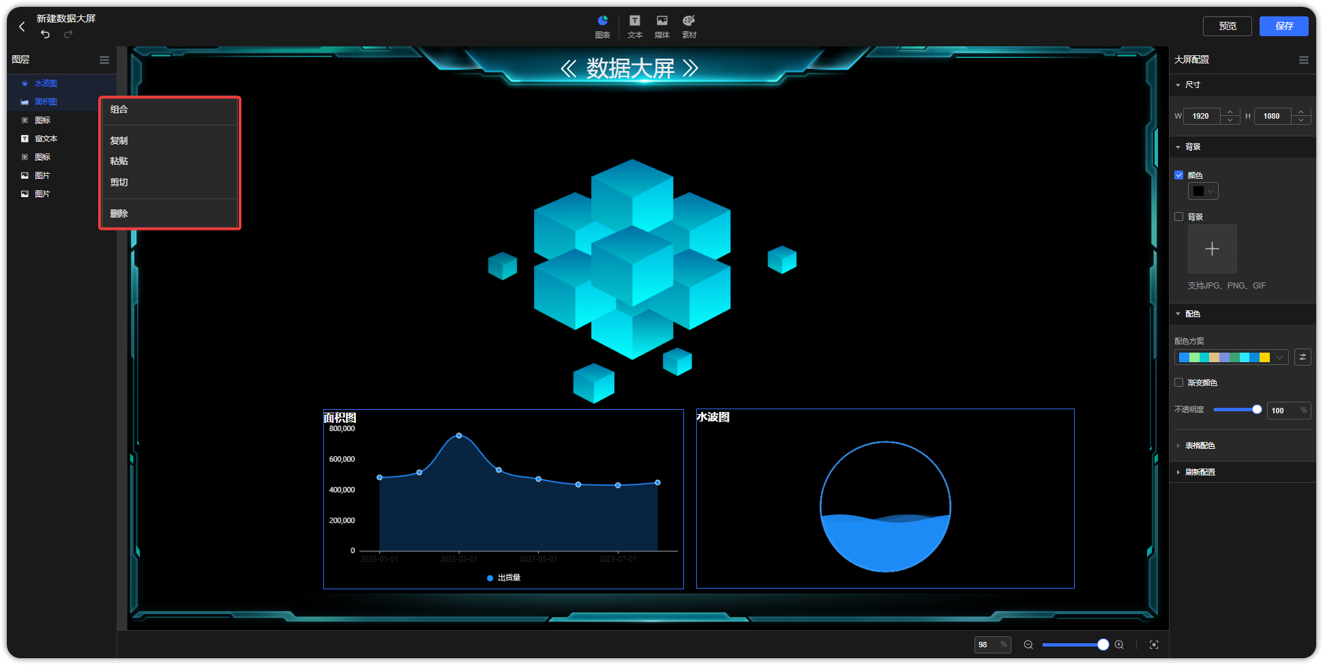This screenshot has height=665, width=1323.
Task: Choose 复制 from the context menu
Action: (119, 141)
